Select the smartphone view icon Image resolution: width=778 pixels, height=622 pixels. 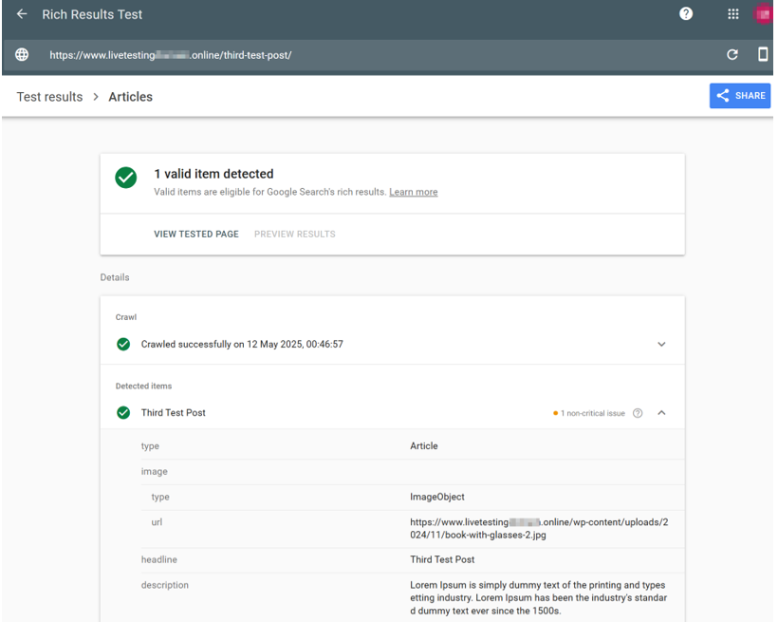(x=762, y=54)
